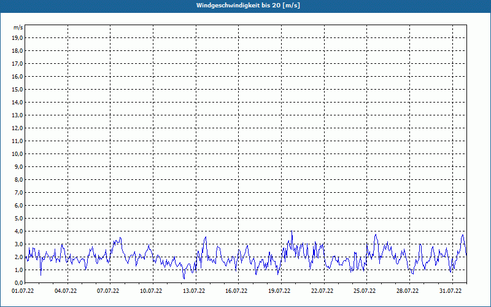Select the 04.07.22 date label
The image size is (491, 307).
pos(66,291)
